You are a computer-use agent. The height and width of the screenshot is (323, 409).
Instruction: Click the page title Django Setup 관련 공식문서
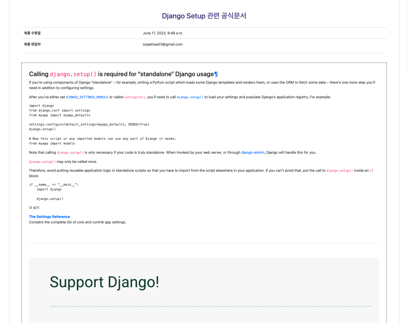(204, 16)
